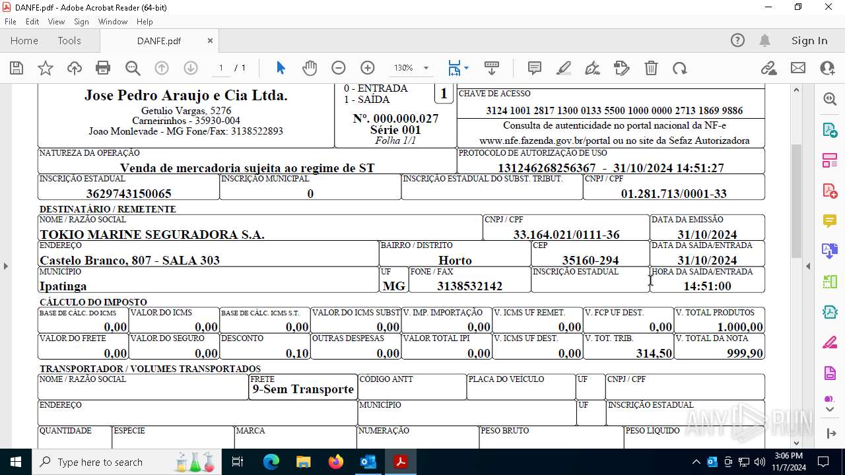Open Fill & Sign pink pen tool
Viewport: 845px width, 475px height.
(830, 342)
